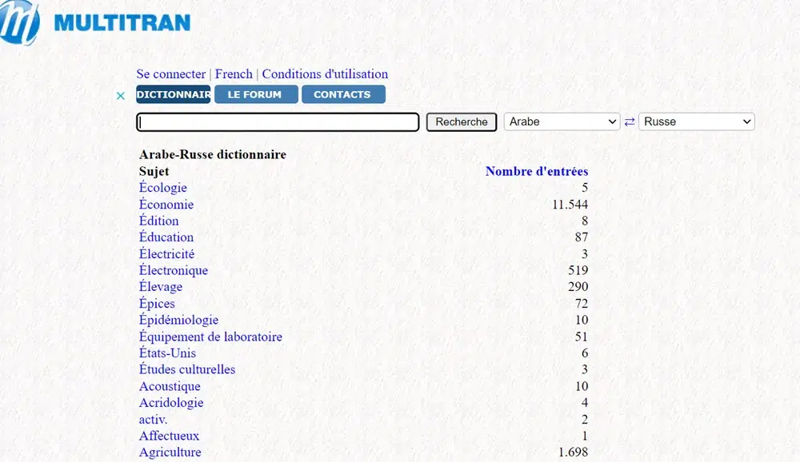This screenshot has height=462, width=800.
Task: Click the Se connecter link
Action: [170, 74]
